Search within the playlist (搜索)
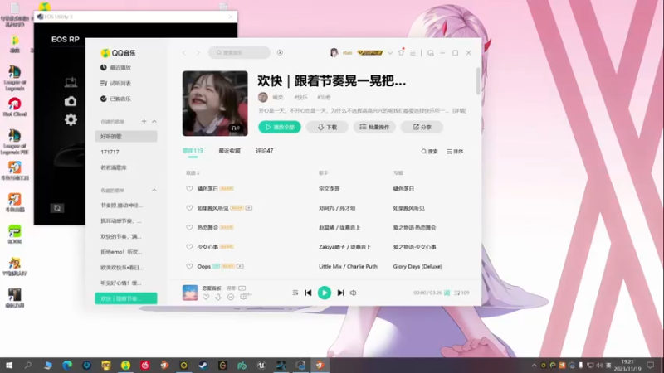This screenshot has width=664, height=373. pos(429,152)
